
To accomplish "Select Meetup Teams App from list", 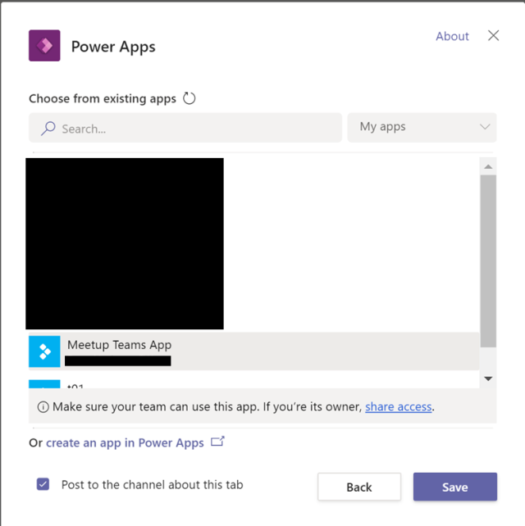I will [x=254, y=351].
